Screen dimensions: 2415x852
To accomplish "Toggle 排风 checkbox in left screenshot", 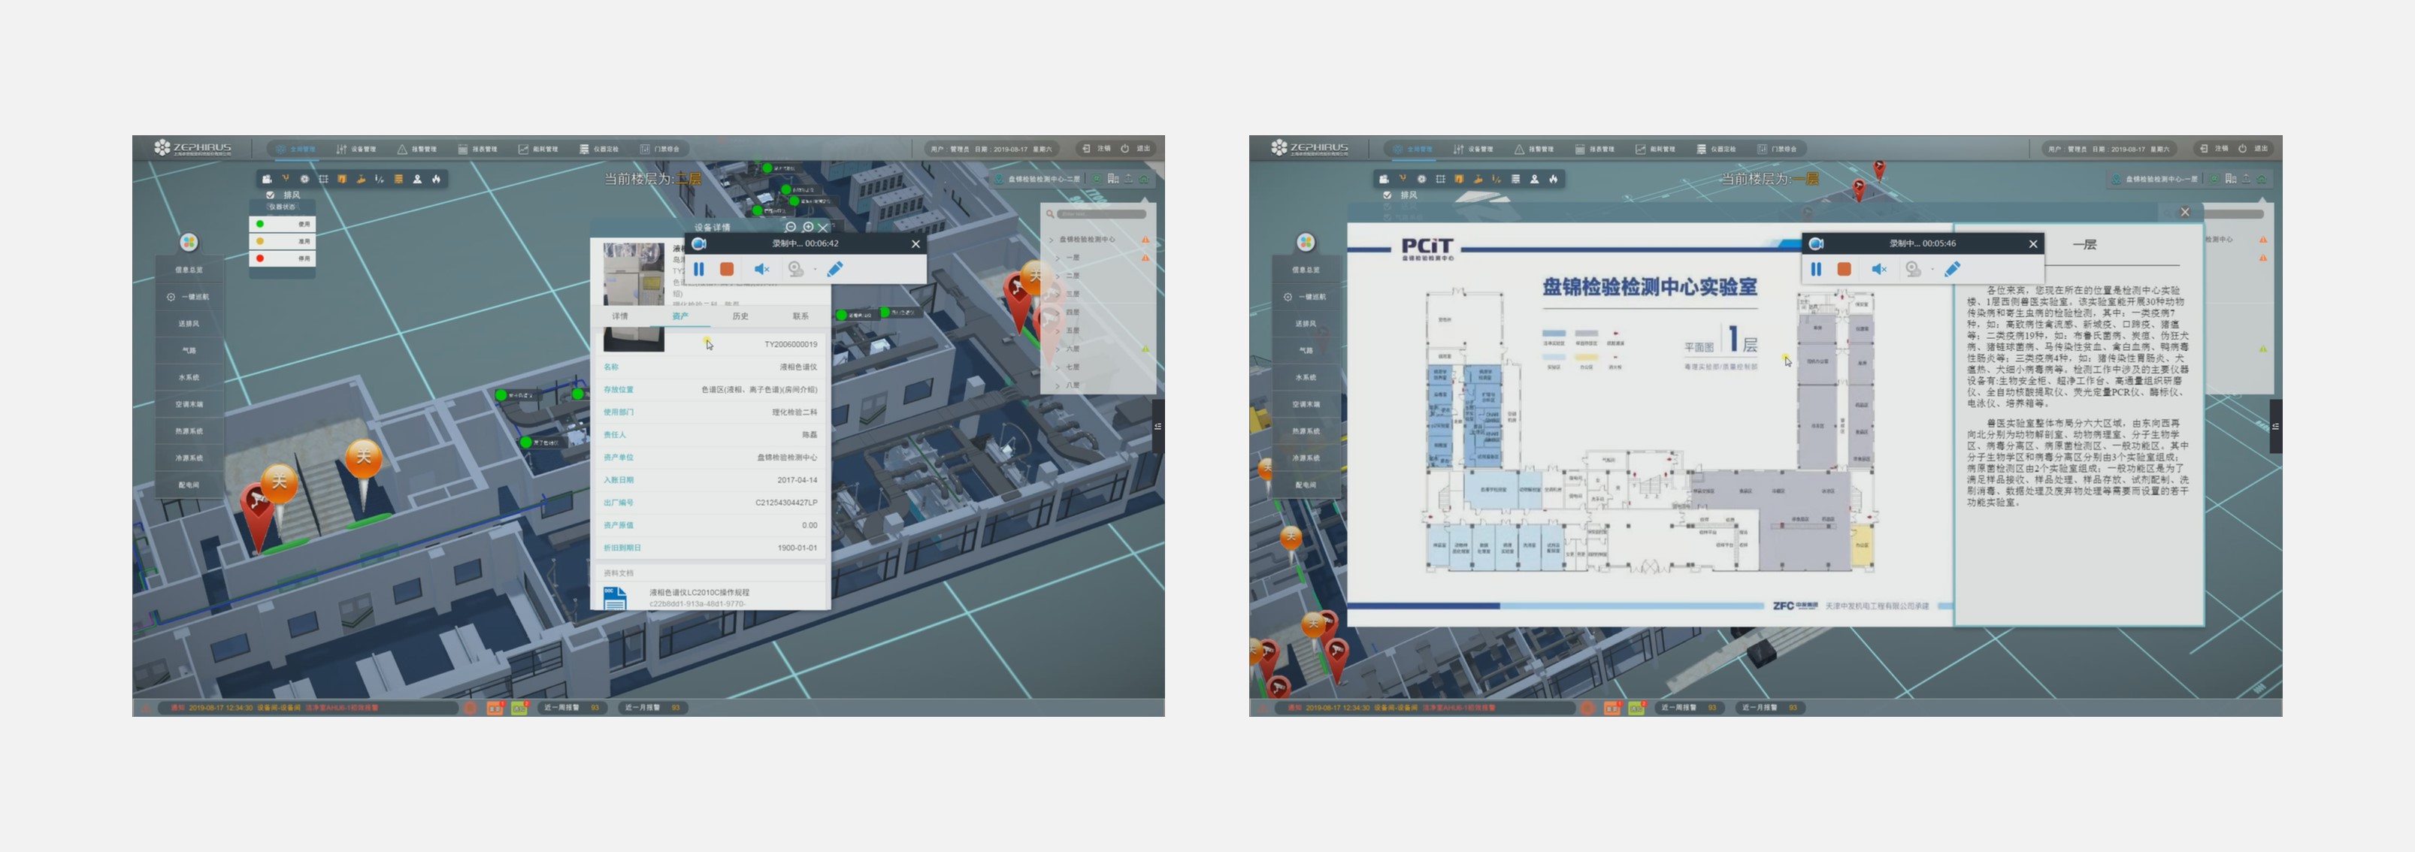I will [270, 195].
